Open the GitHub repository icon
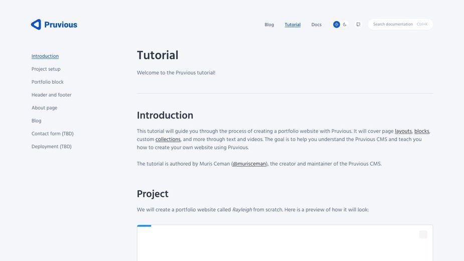Viewport: 464px width, 261px height. coord(358,25)
